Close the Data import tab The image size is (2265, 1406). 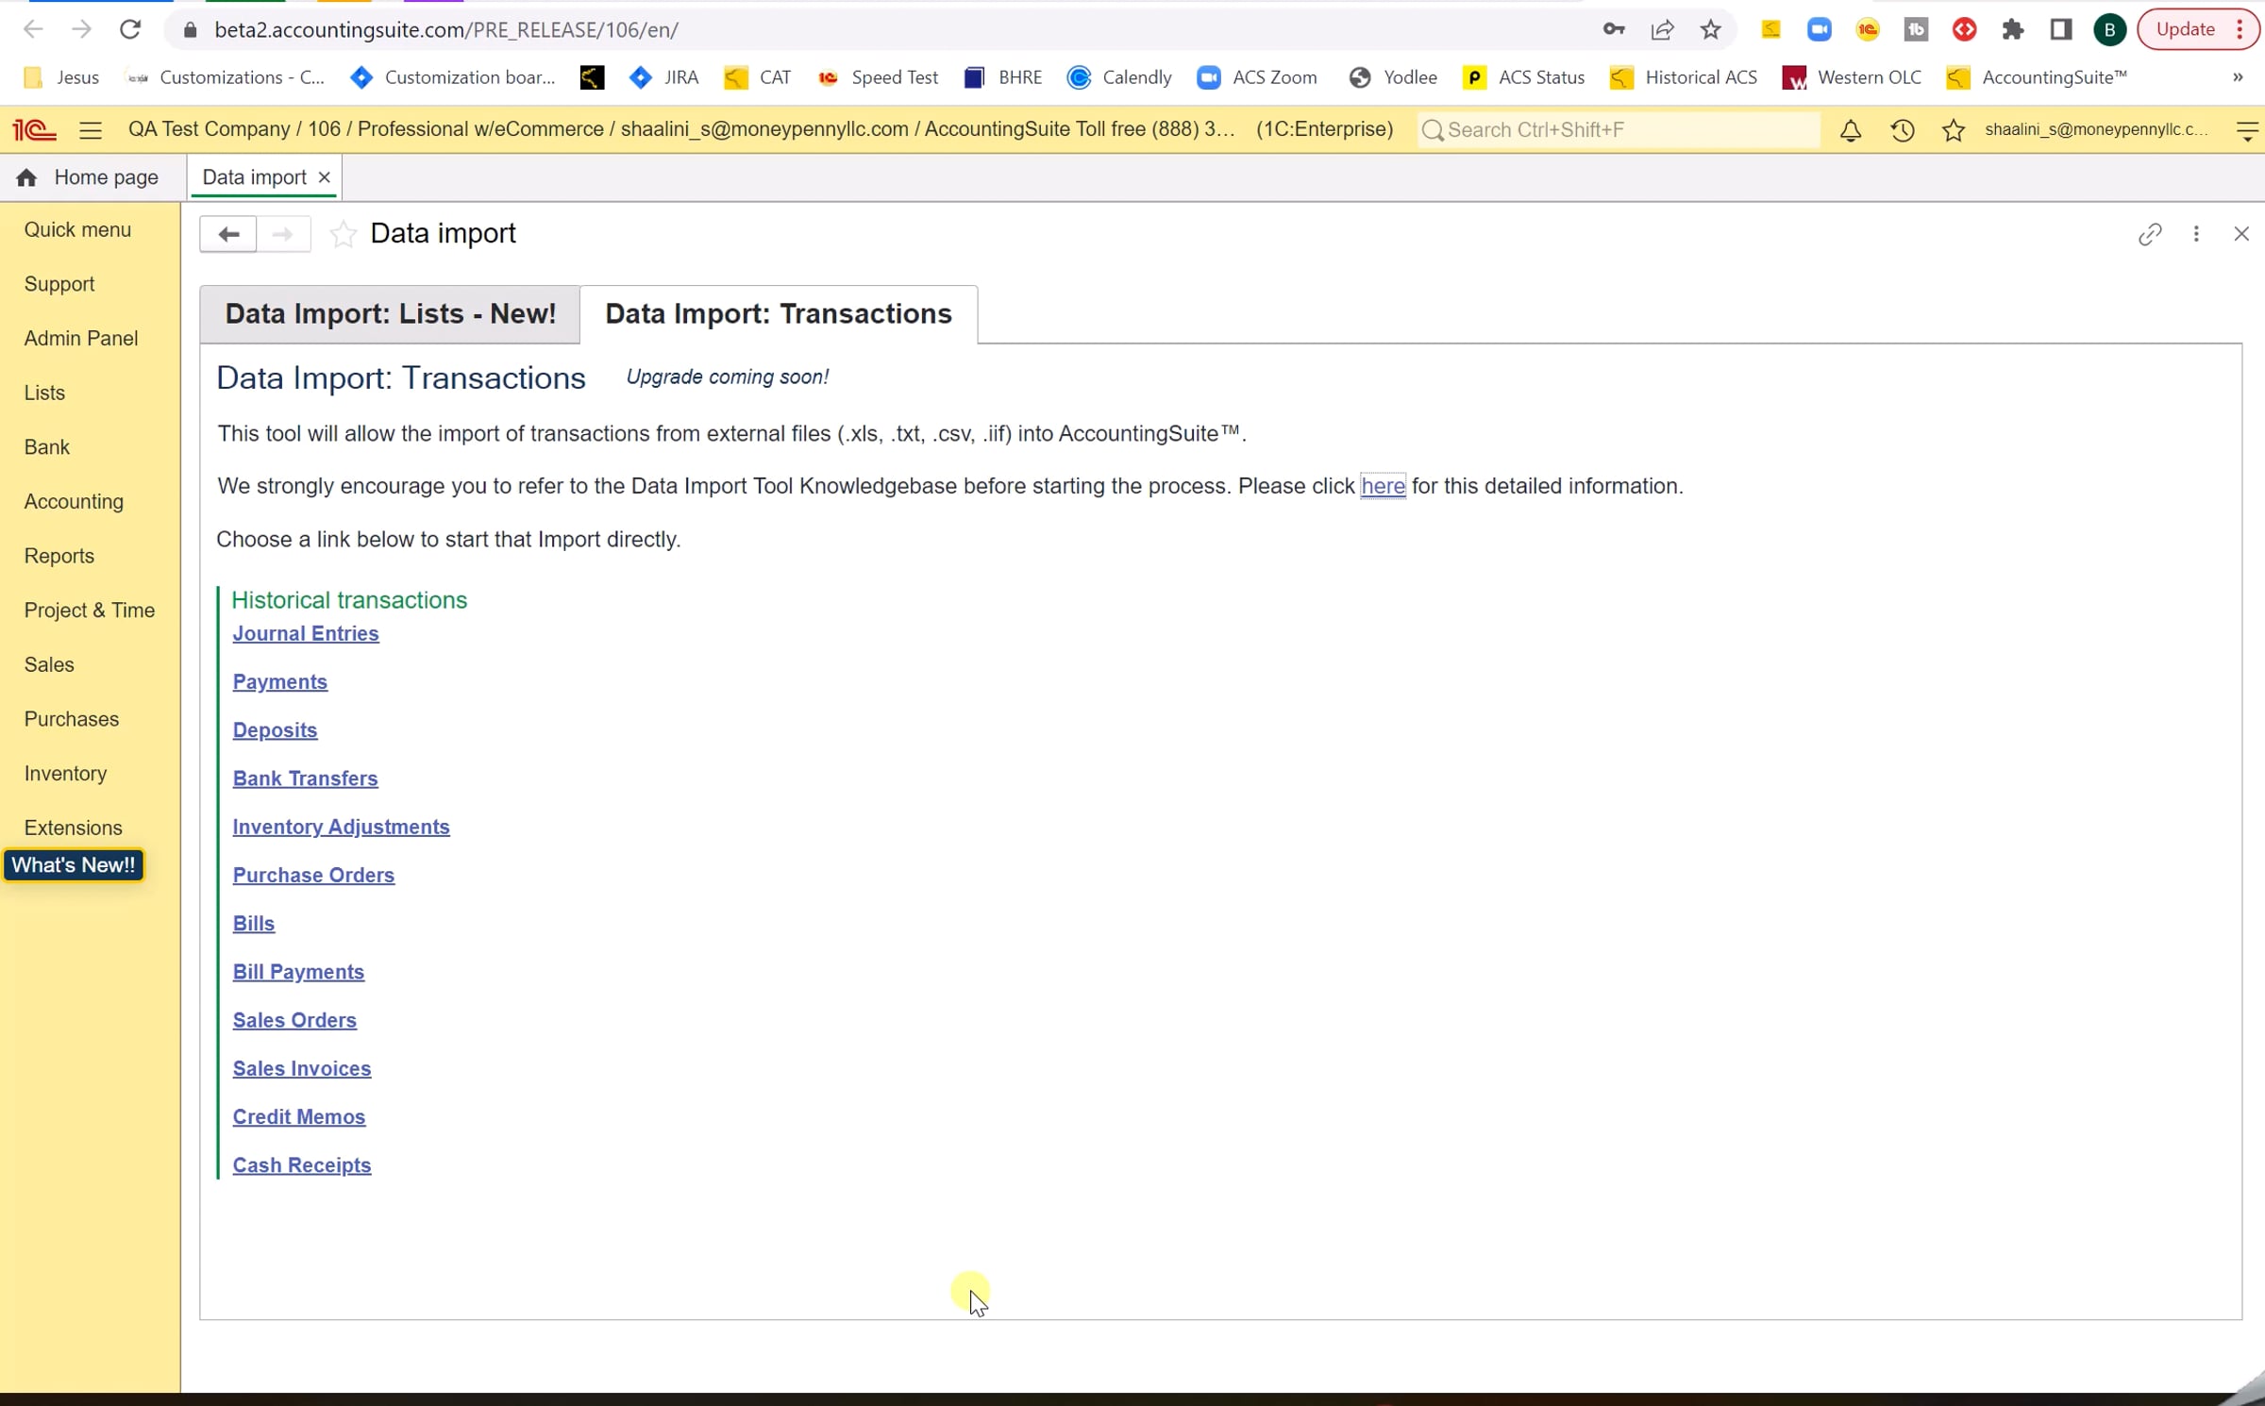pyautogui.click(x=324, y=177)
